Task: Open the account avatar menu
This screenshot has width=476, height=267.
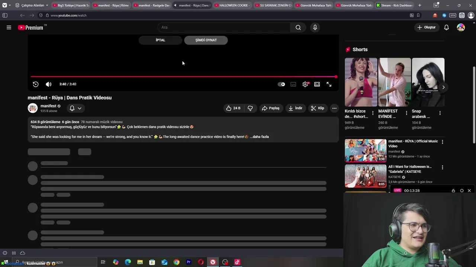Action: [461, 27]
